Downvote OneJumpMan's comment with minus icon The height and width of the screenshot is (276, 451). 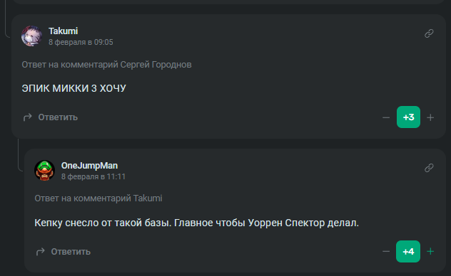point(386,252)
